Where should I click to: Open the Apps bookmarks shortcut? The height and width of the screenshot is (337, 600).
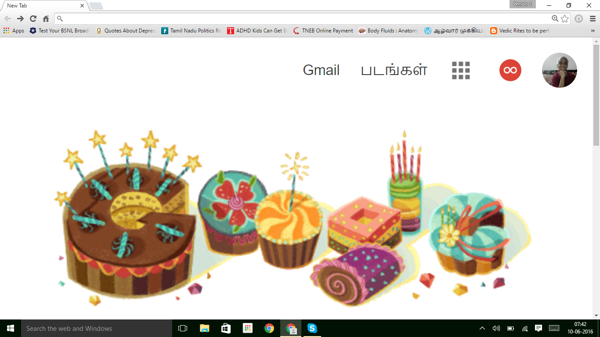click(x=14, y=31)
